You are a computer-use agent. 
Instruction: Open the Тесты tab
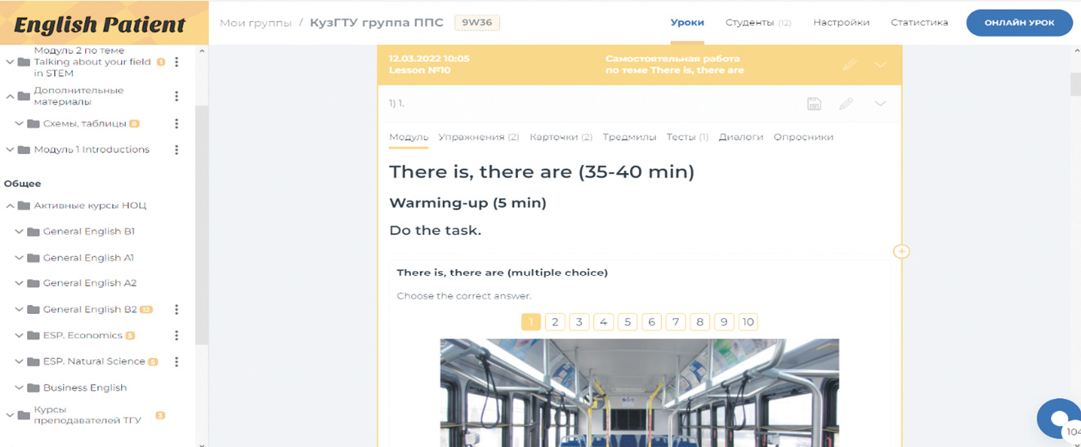[x=686, y=137]
